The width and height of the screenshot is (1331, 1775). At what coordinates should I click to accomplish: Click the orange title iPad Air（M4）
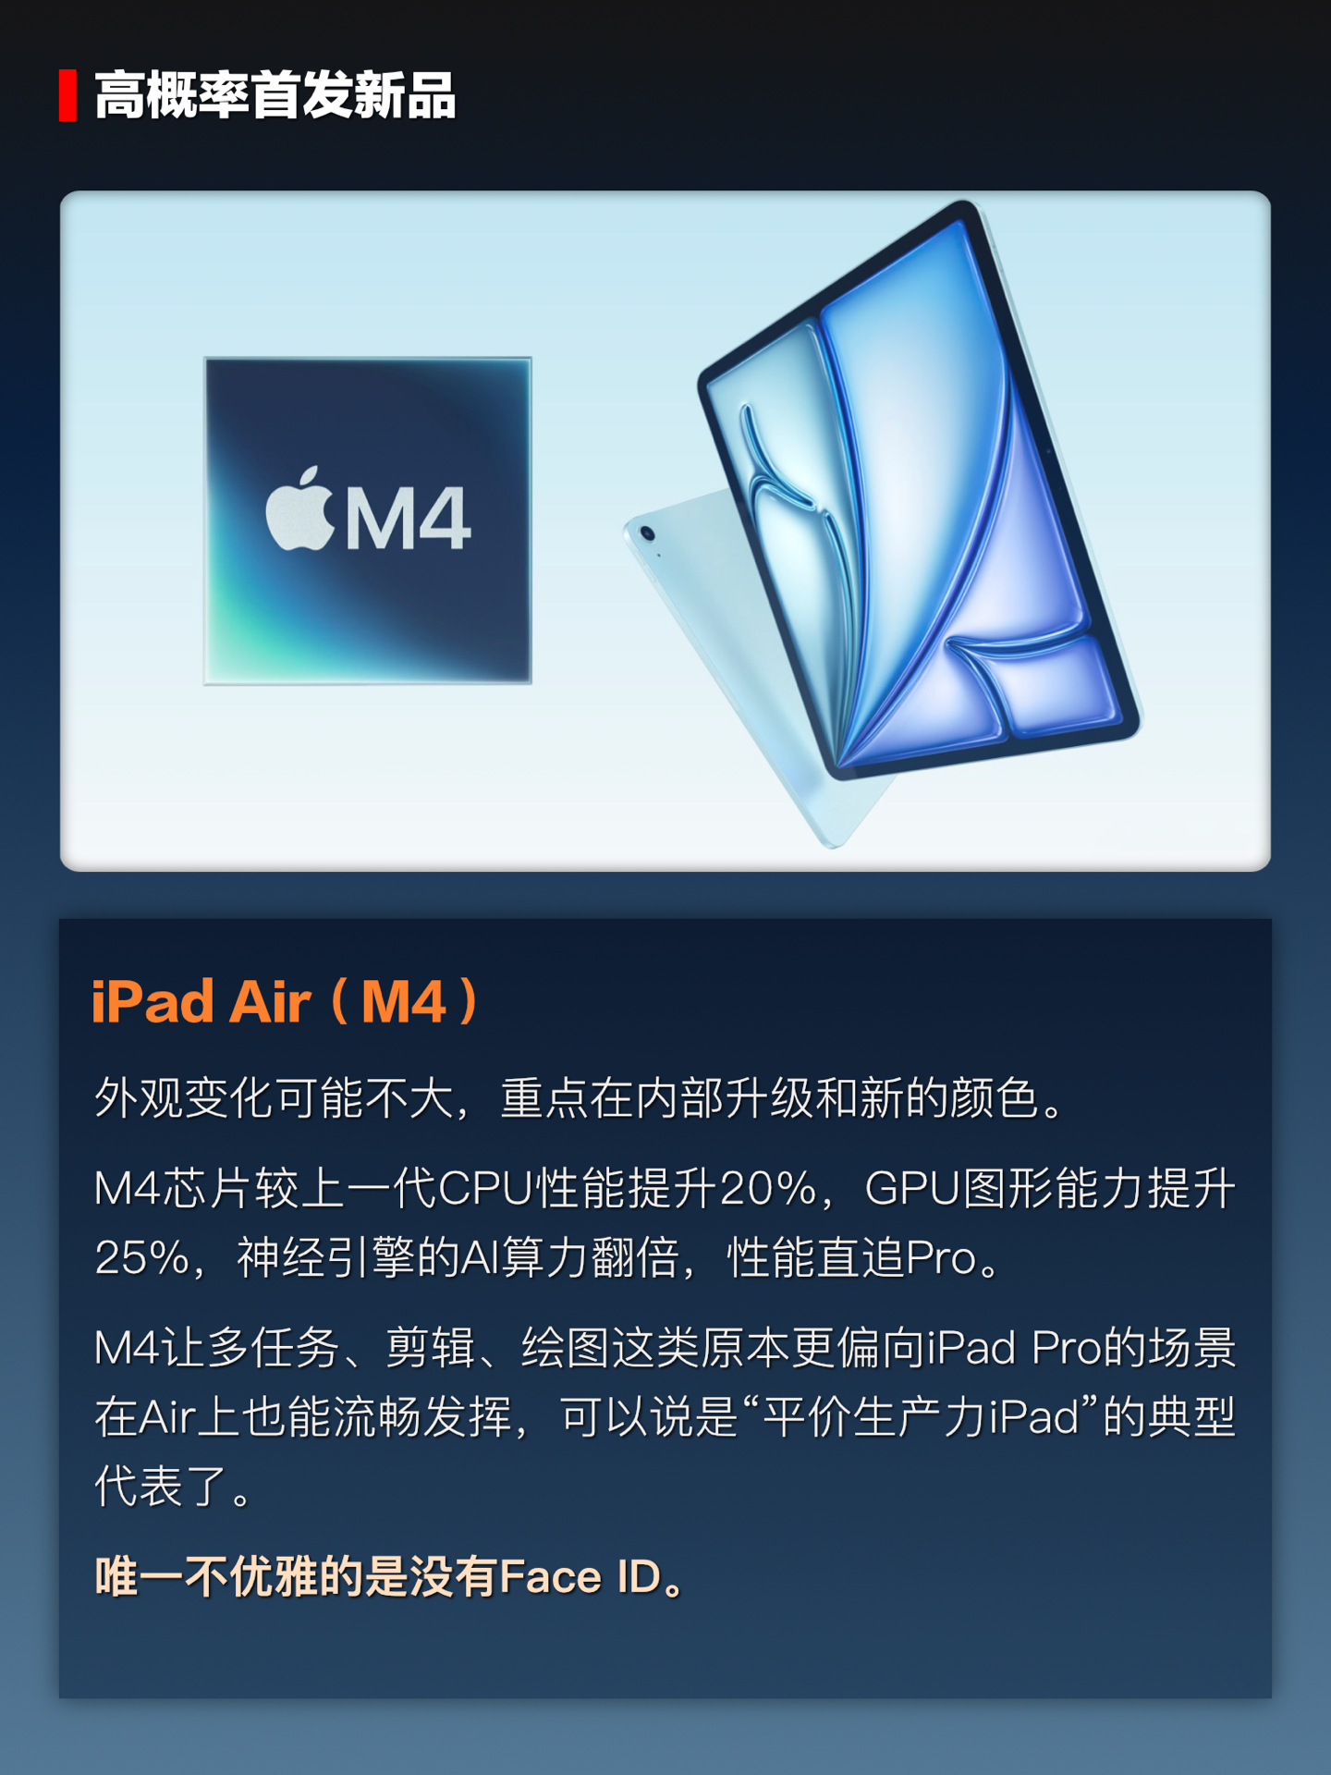coord(286,1001)
